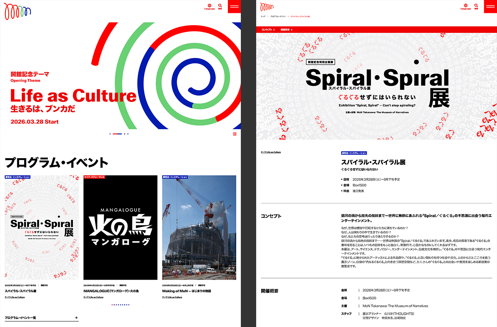Image resolution: width=497 pixels, height=327 pixels.
Task: Expand the コンセプト anchor link
Action: pyautogui.click(x=266, y=29)
